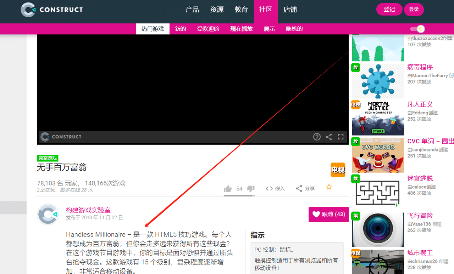Click the camera lens thumbnail
This screenshot has height=274, width=454.
[x=378, y=230]
